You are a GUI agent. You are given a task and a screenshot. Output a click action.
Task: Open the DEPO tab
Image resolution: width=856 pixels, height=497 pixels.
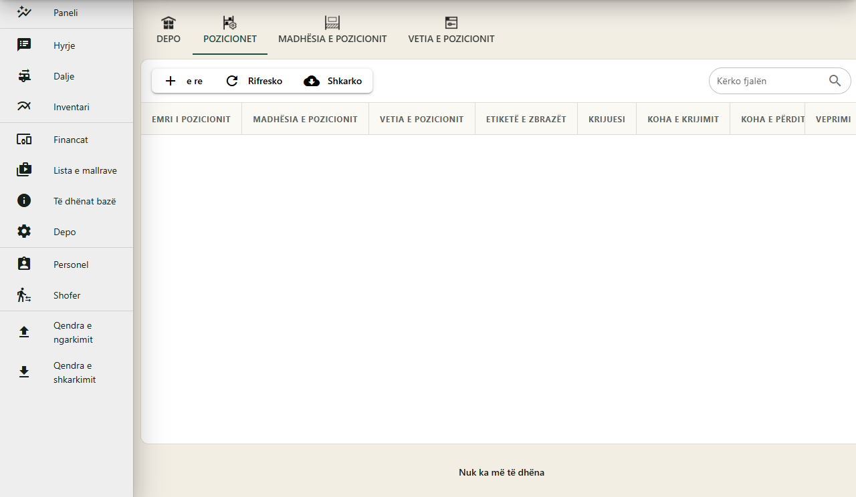(169, 31)
